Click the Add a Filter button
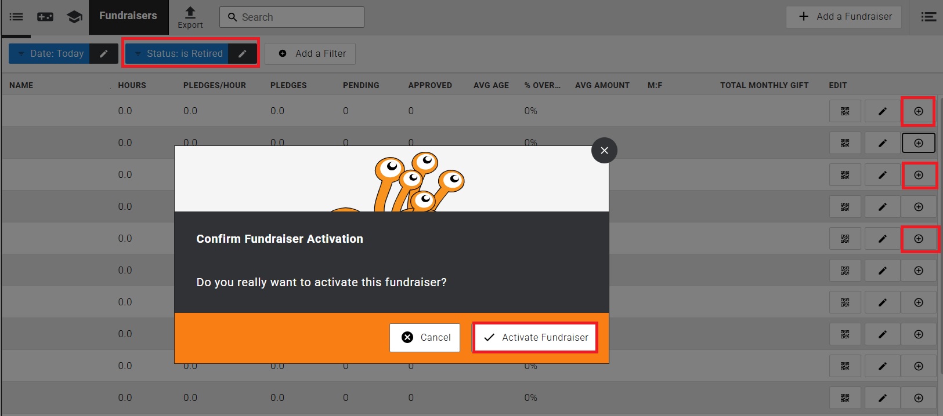Screen dimensions: 943x416 pyautogui.click(x=310, y=53)
